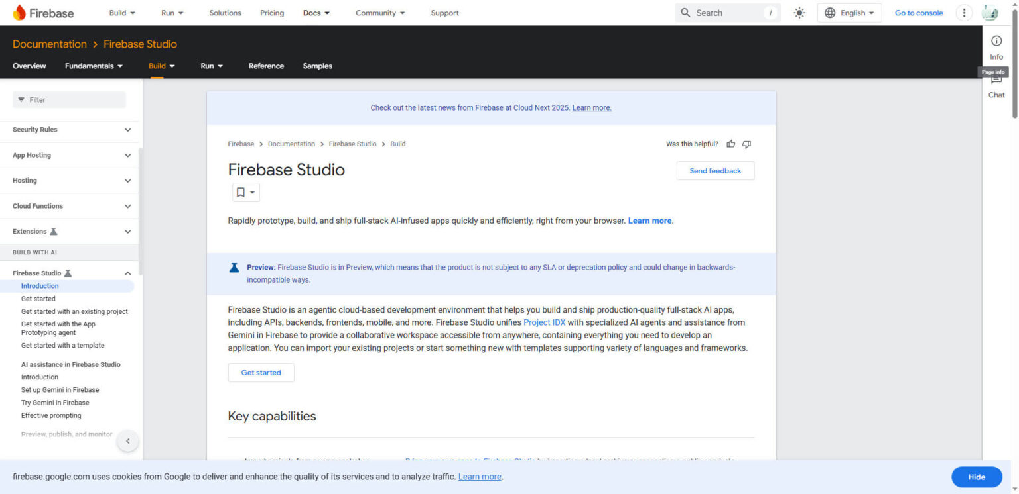The image size is (1019, 494).
Task: Open the three-dot overflow menu
Action: coord(964,12)
